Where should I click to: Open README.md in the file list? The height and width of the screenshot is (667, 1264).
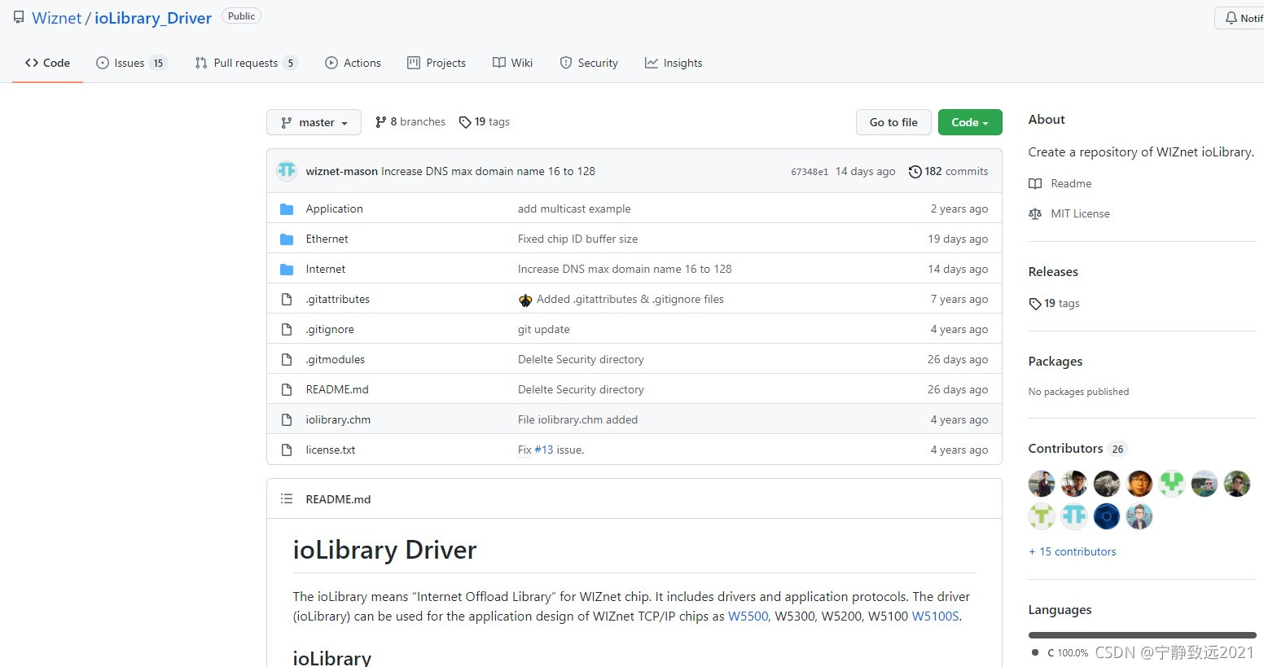point(337,389)
